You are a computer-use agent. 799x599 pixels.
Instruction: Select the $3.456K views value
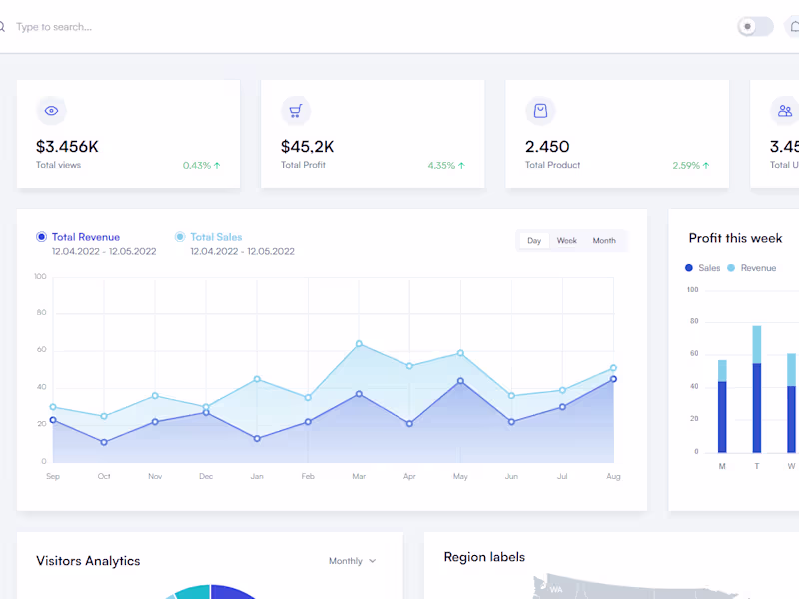pos(67,147)
